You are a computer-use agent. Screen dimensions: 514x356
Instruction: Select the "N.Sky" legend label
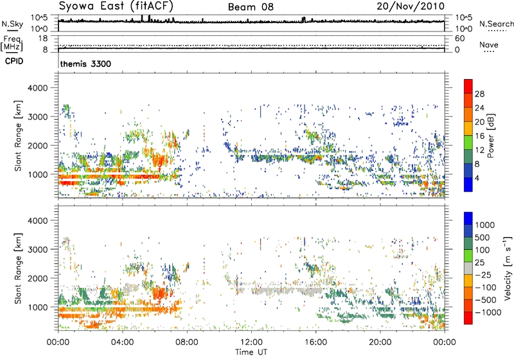(x=12, y=24)
